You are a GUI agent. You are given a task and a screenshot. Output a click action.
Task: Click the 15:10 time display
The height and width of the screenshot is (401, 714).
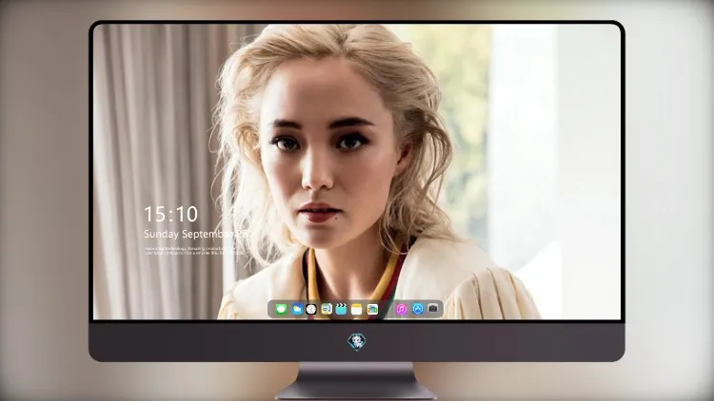tap(171, 214)
